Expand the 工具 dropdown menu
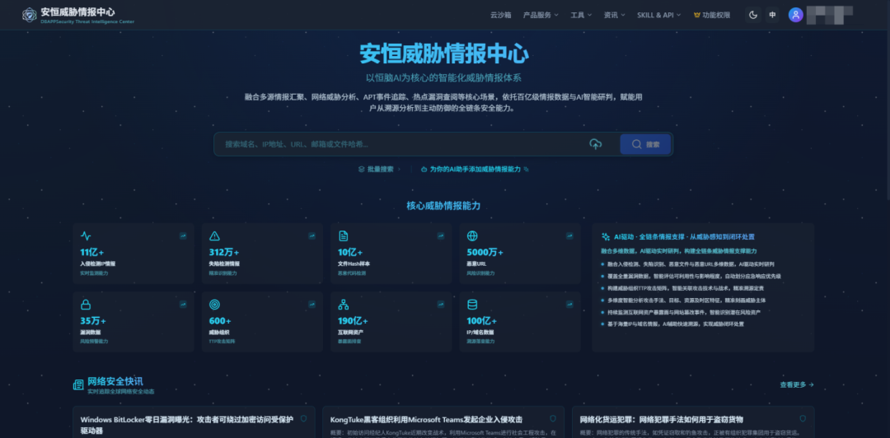 pos(581,16)
